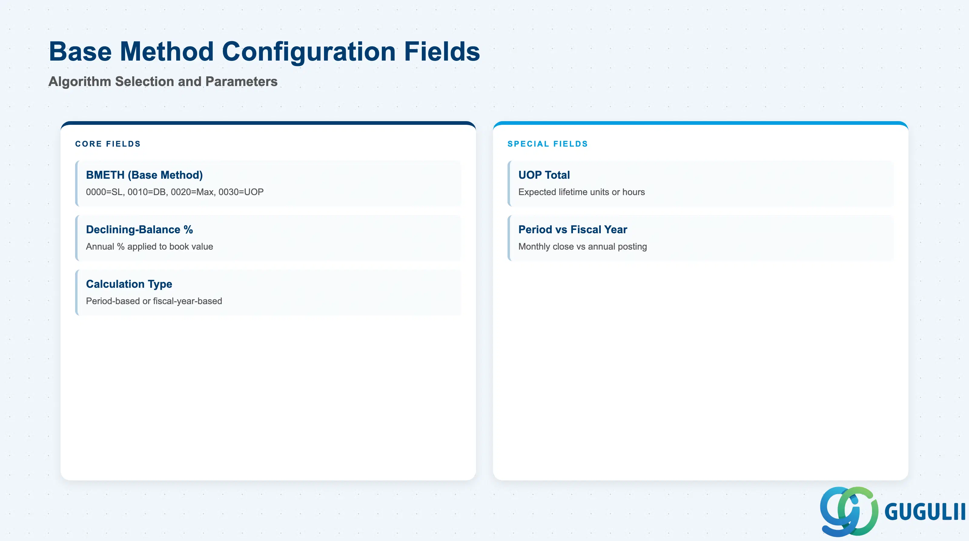Screen dimensions: 969x541
Task: Click the Algorithm Selection and Parameters subtitle
Action: click(163, 82)
